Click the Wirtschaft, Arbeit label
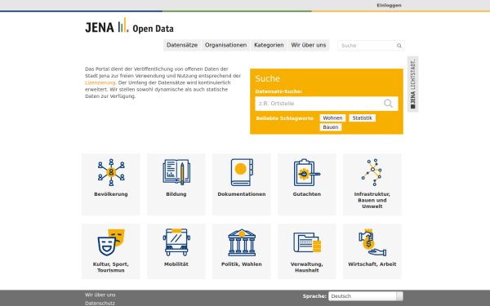490x306 pixels. [372, 264]
